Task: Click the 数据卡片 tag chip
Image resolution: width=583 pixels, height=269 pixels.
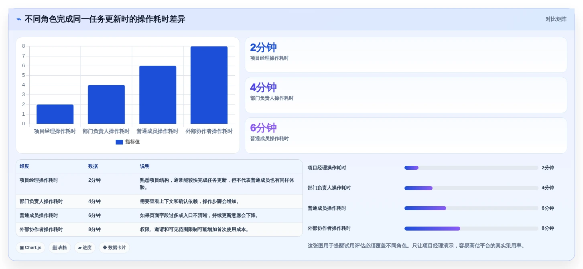Action: pyautogui.click(x=114, y=248)
